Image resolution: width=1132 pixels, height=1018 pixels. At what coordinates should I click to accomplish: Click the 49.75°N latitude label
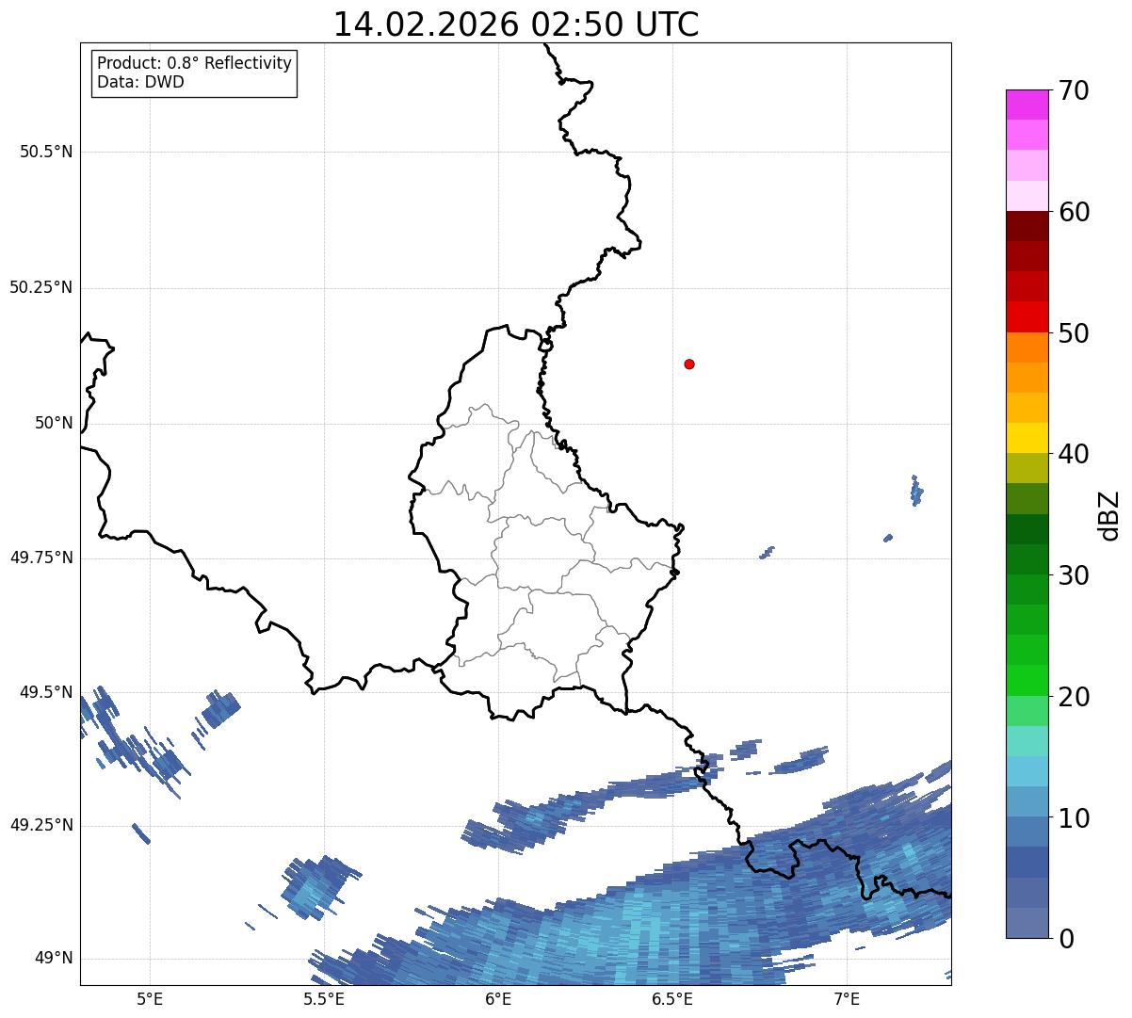coord(41,557)
